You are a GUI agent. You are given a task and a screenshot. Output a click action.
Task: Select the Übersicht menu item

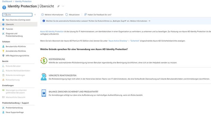[19, 24]
